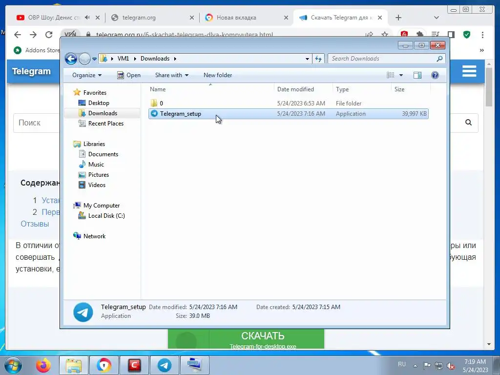
Task: Toggle the preview pane button
Action: 417,75
